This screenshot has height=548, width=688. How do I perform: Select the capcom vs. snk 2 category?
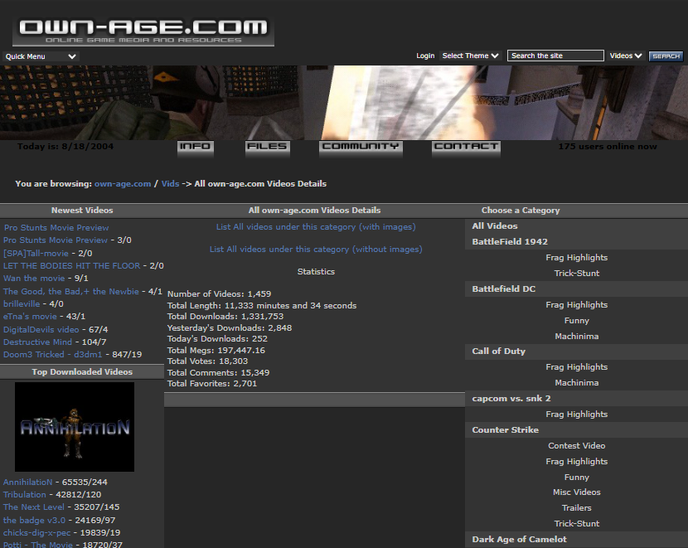[511, 399]
